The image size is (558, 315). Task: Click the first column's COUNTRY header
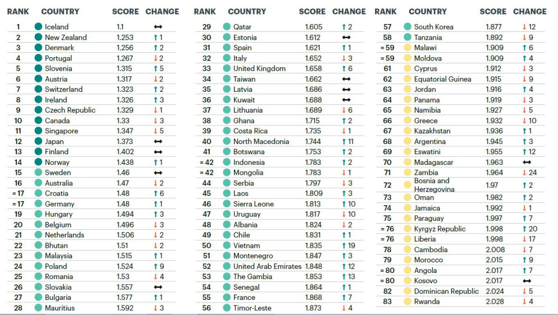click(60, 11)
